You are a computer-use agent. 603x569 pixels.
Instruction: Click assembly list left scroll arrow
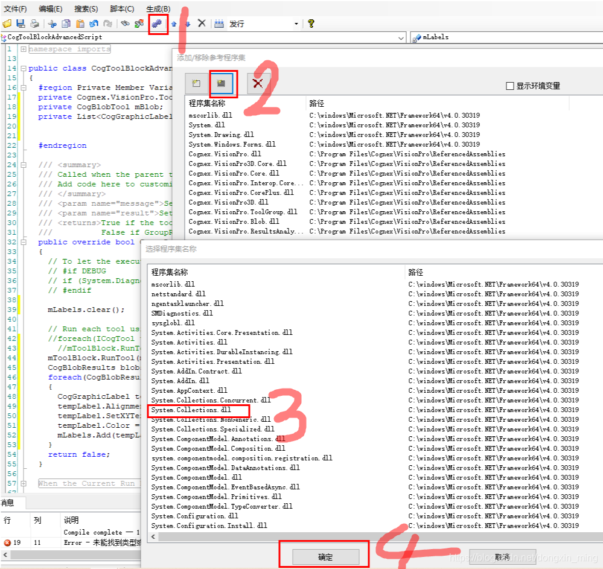pyautogui.click(x=153, y=536)
